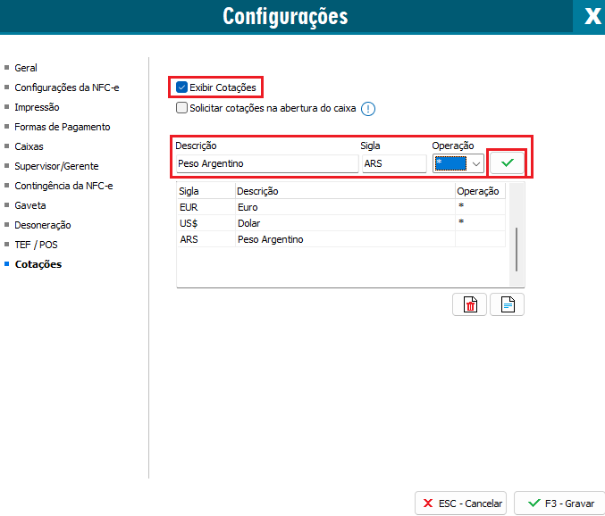Uncheck the Exibir Cotações checkbox

pyautogui.click(x=182, y=87)
